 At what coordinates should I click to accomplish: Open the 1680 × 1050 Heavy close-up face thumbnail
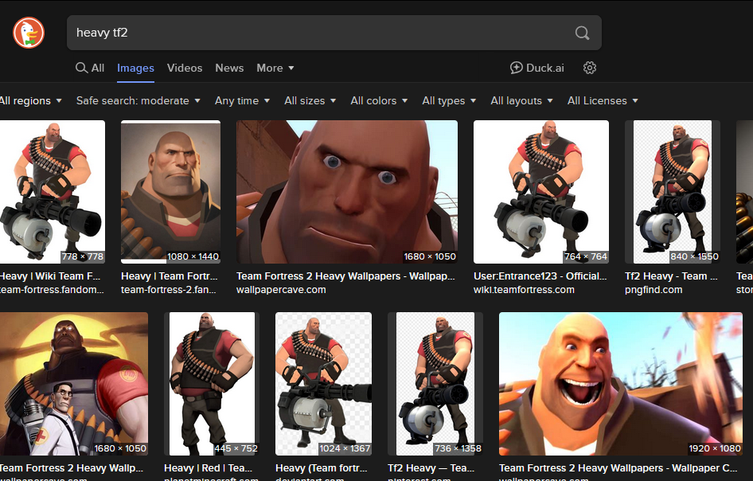[347, 192]
